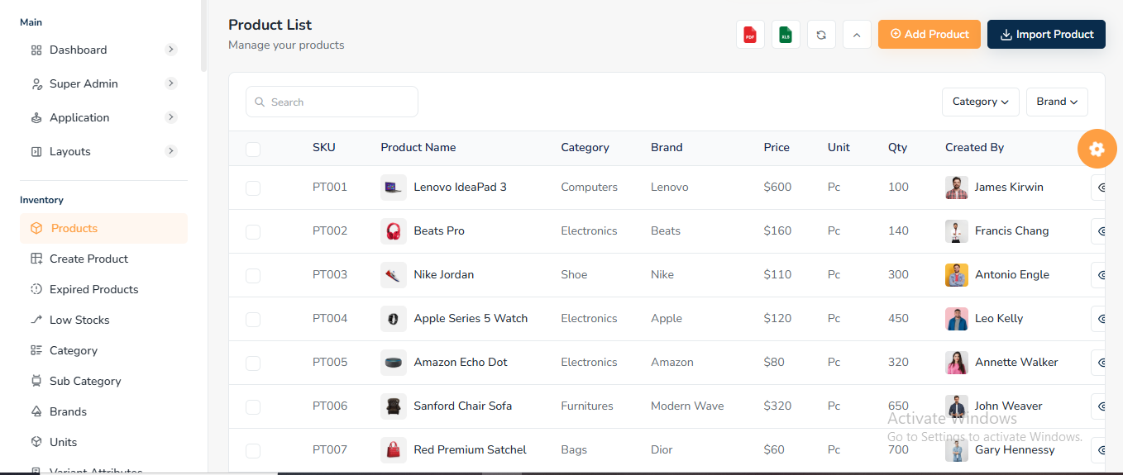Click Sanford Chair Sofa product name
The width and height of the screenshot is (1123, 475).
click(463, 406)
